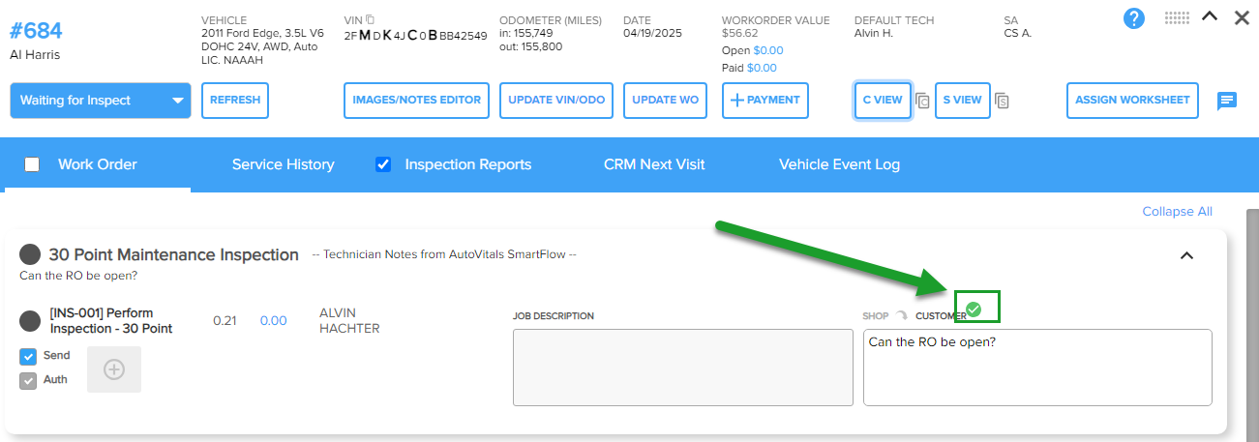Image resolution: width=1259 pixels, height=442 pixels.
Task: Click the dotted grid drag handle icon
Action: 1177,16
